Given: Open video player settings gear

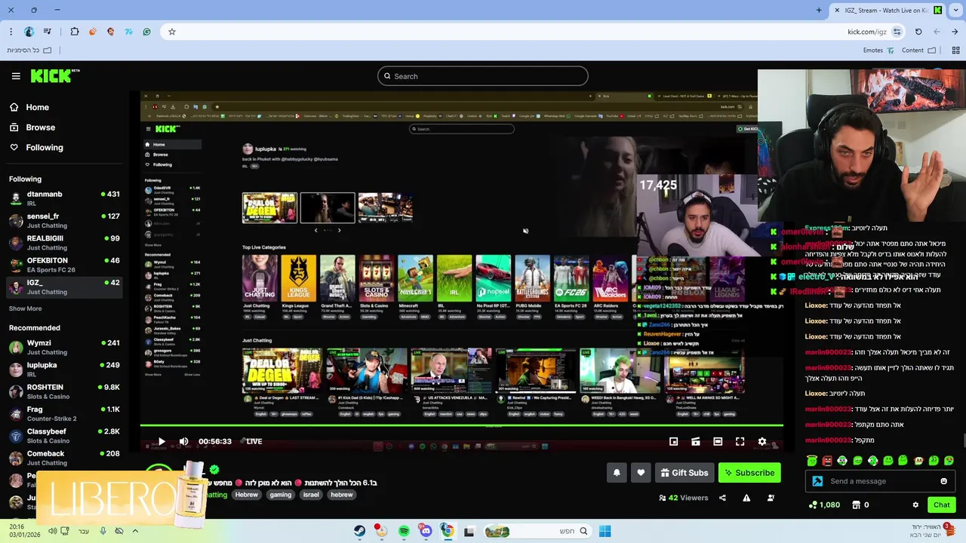Looking at the screenshot, I should click(762, 441).
